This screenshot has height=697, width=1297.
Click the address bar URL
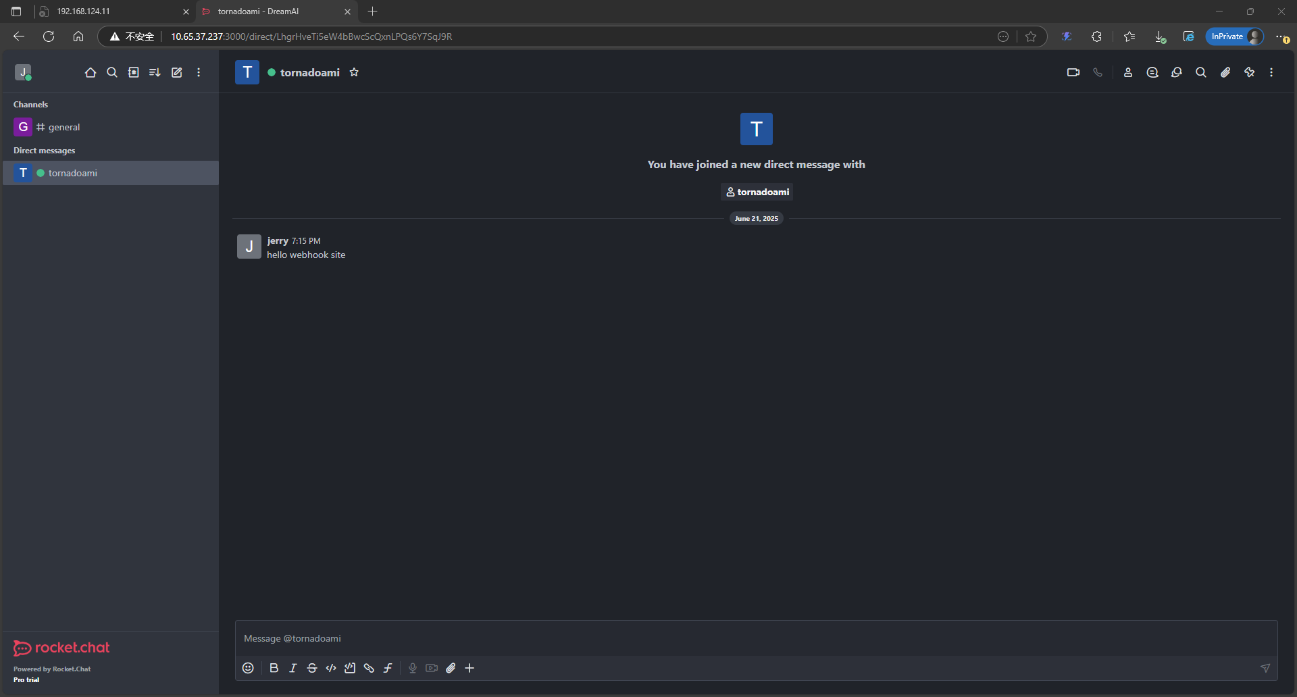pos(311,36)
